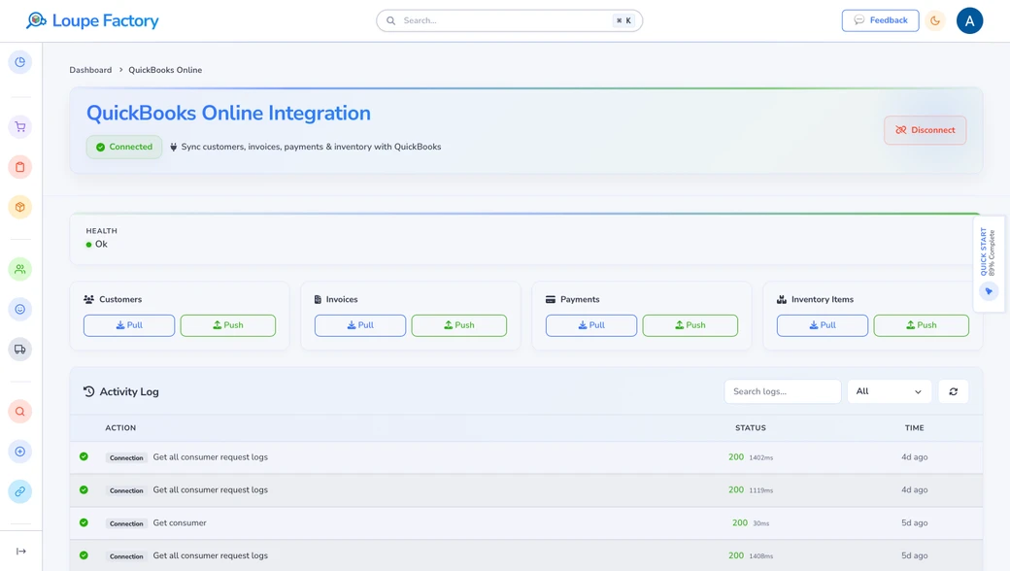Click the green check in 1119ms row
The height and width of the screenshot is (571, 1010).
(x=84, y=489)
